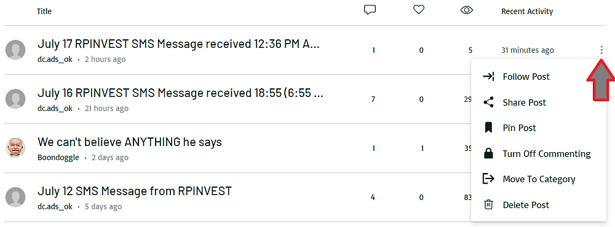This screenshot has width=615, height=227.
Task: Click the likes heart column icon
Action: (419, 10)
